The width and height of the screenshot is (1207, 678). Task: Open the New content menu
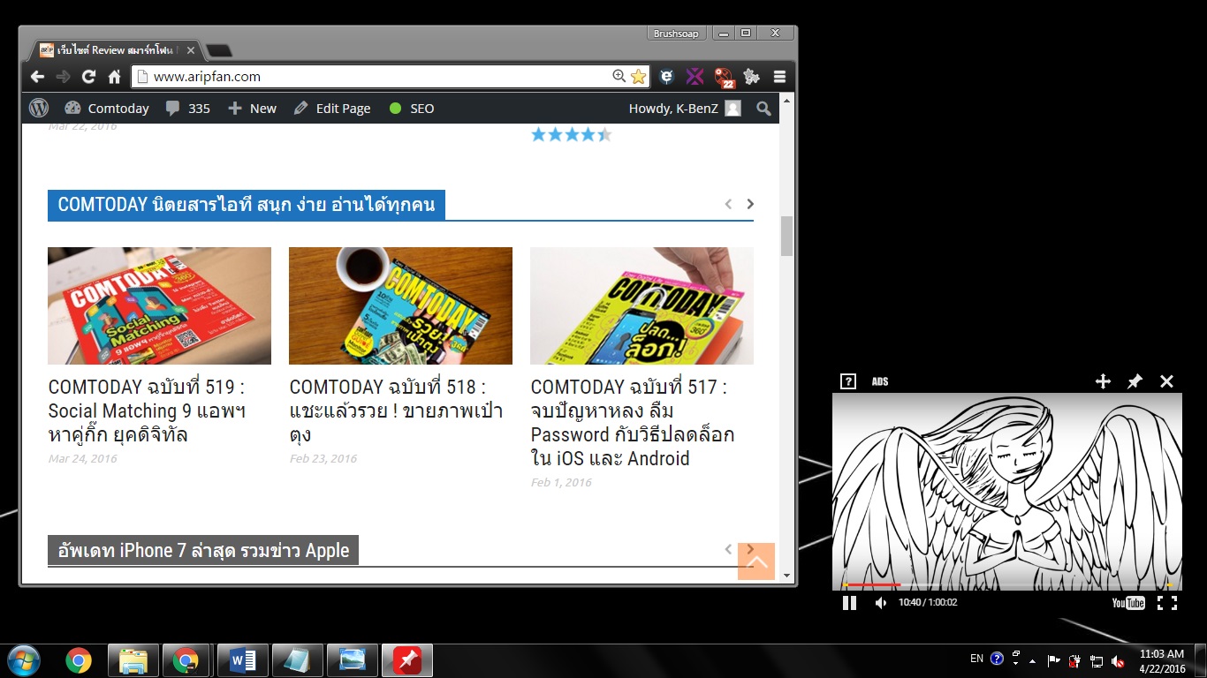[x=252, y=109]
